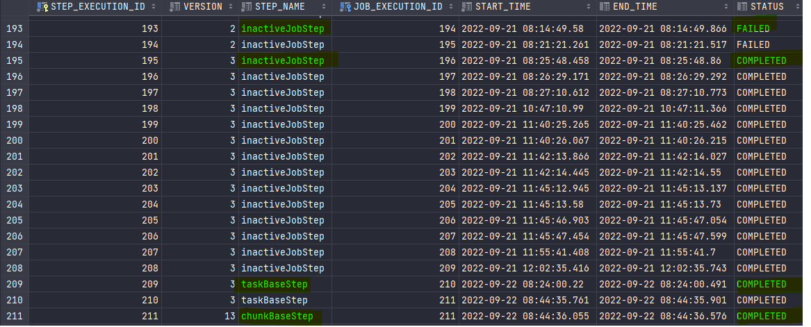This screenshot has height=327, width=811.
Task: Click end time 2022-09-21 11:45:13.137
Action: (662, 188)
